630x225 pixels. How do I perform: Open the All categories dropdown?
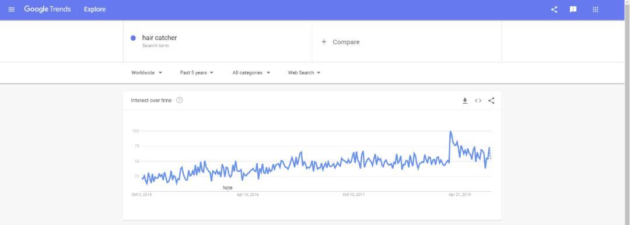[x=251, y=73]
